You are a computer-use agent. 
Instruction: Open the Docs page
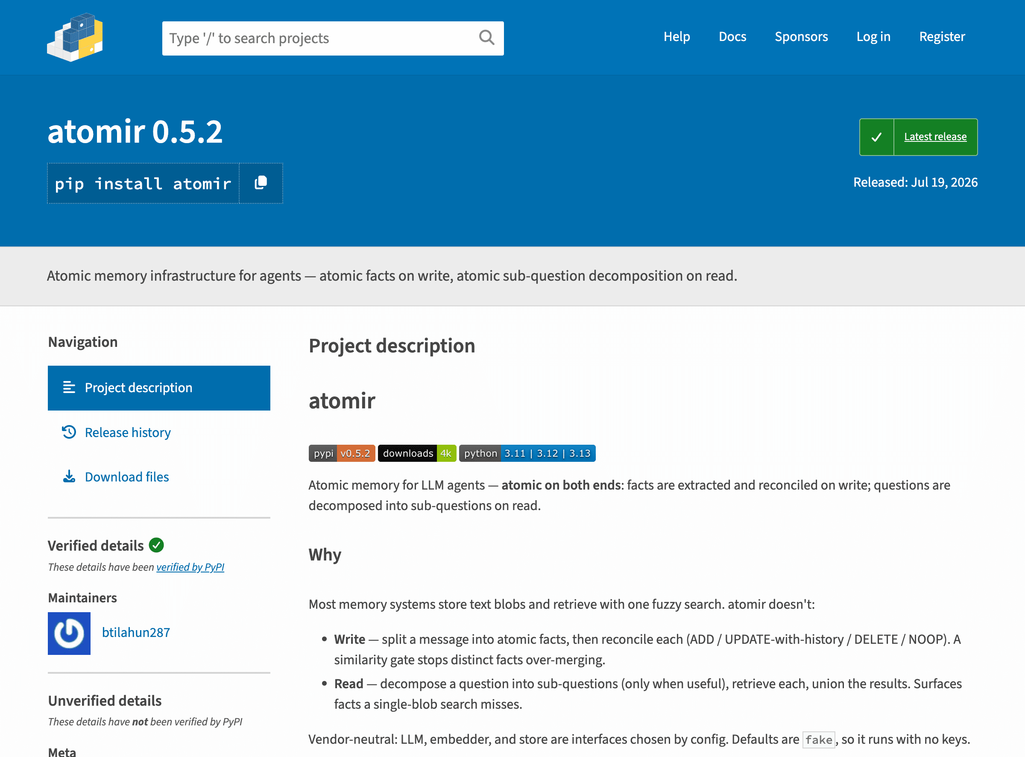[x=732, y=37]
